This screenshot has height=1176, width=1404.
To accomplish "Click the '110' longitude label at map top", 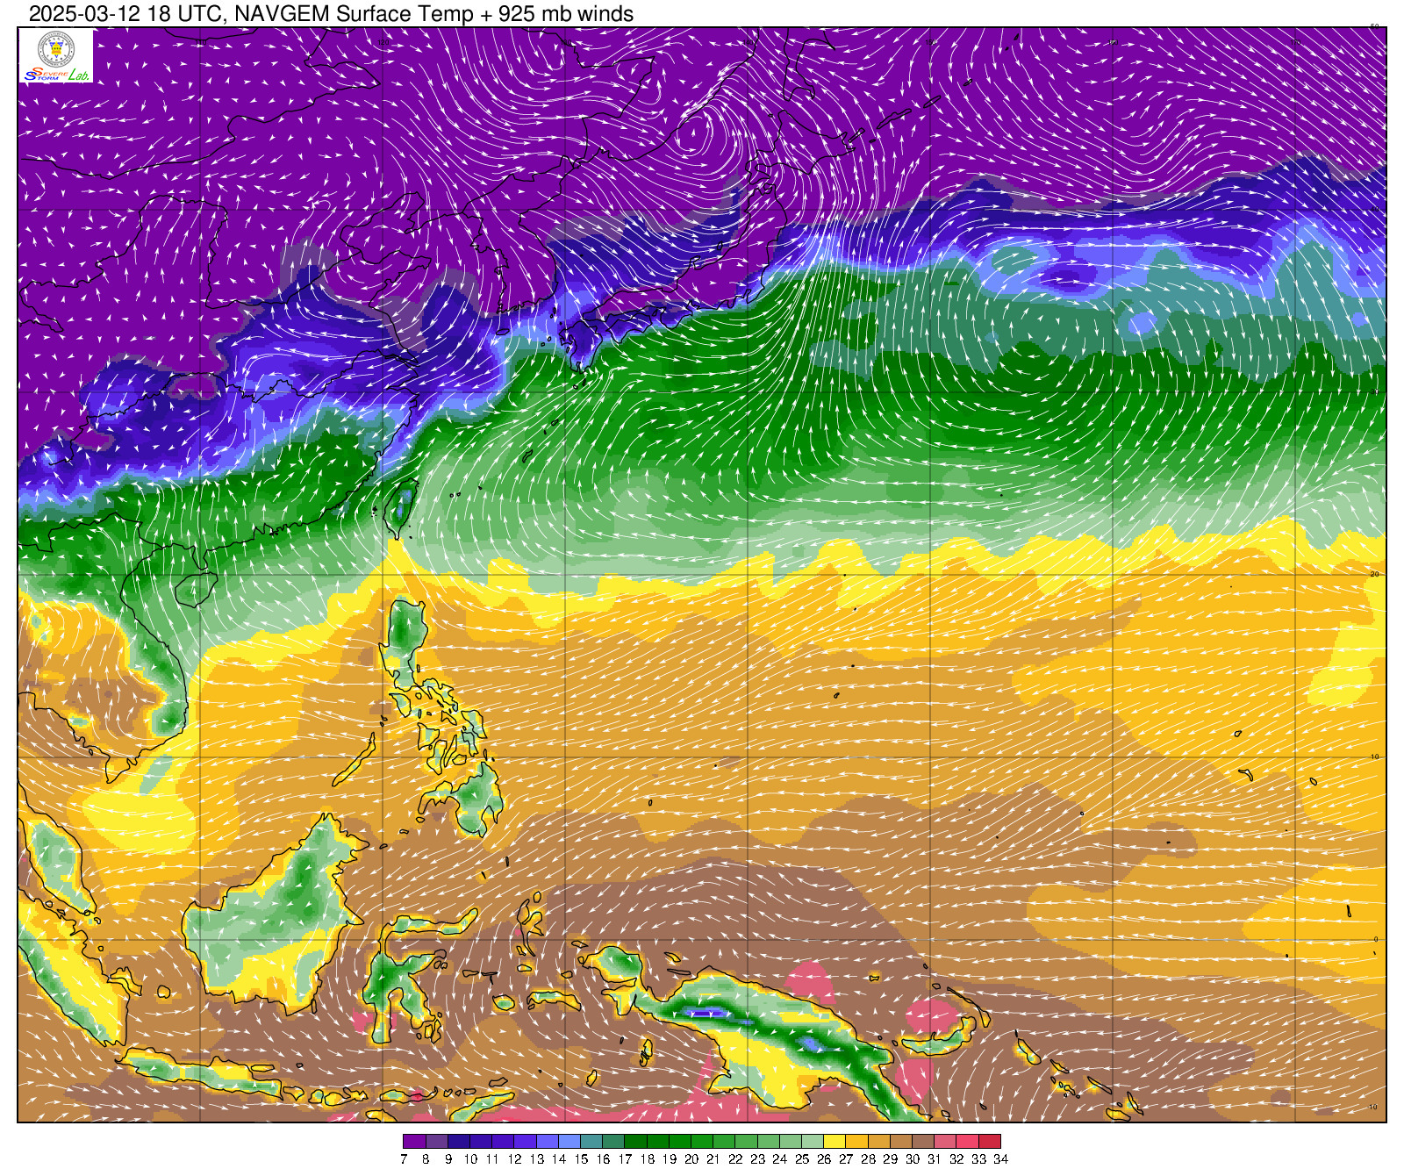I will click(200, 41).
